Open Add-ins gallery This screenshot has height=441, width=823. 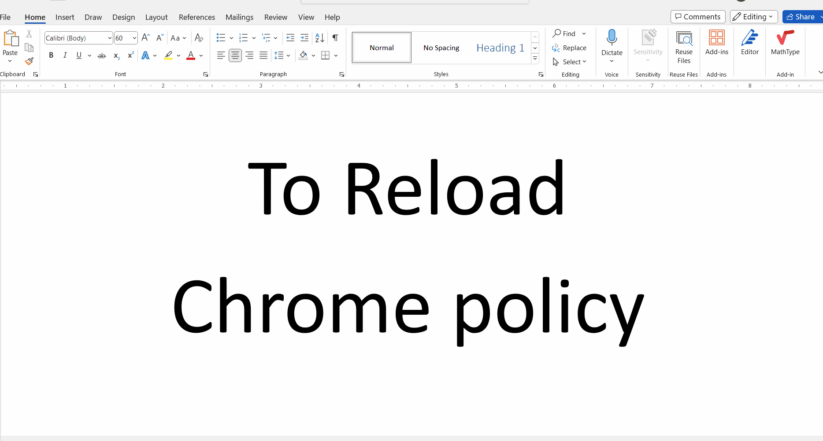click(x=717, y=42)
